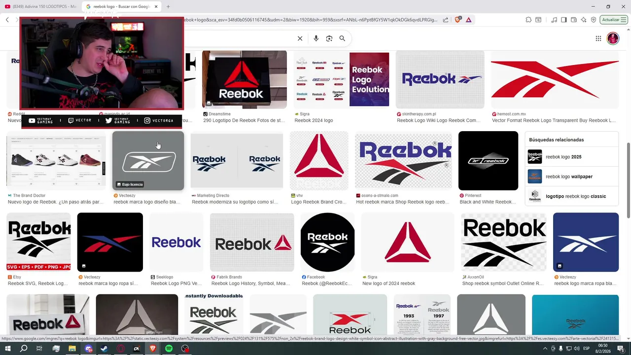Open the Brave music note playlist icon
This screenshot has height=355, width=631.
pyautogui.click(x=555, y=20)
